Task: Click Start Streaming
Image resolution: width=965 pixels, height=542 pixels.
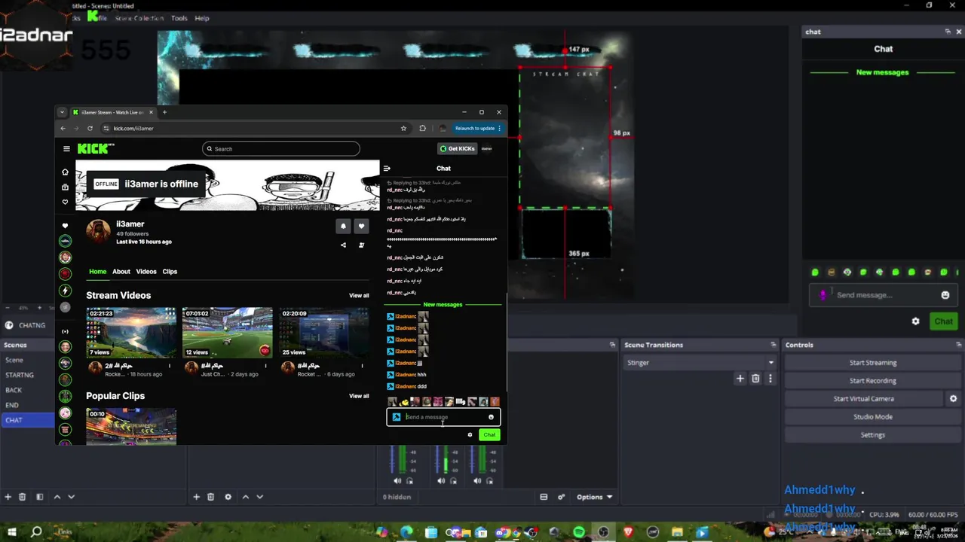Action: [873, 363]
